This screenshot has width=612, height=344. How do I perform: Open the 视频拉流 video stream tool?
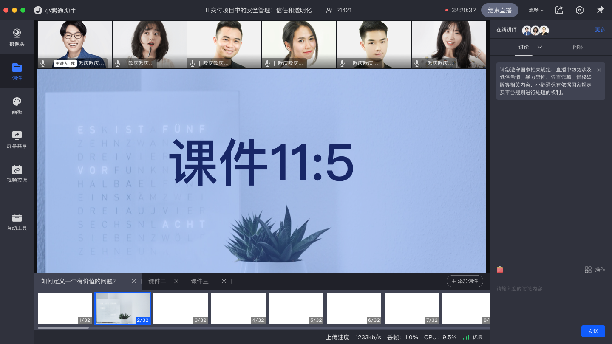coord(17,173)
